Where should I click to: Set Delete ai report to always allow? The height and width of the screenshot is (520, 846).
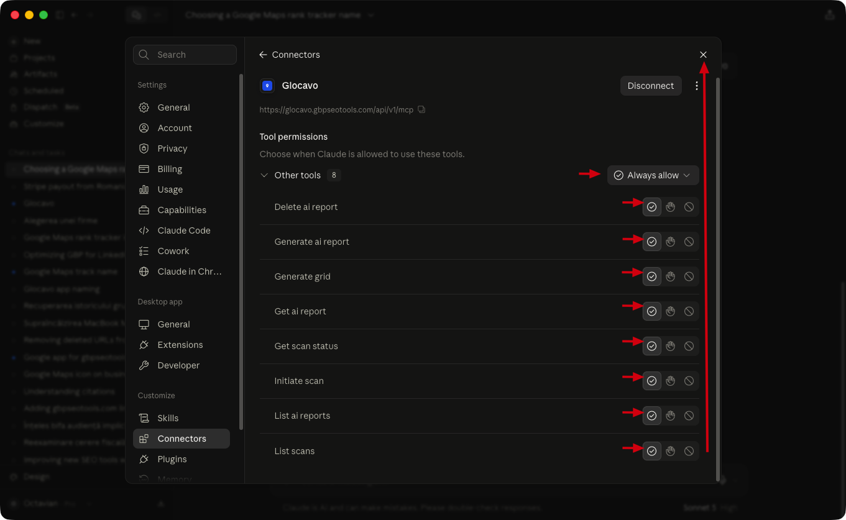(651, 207)
